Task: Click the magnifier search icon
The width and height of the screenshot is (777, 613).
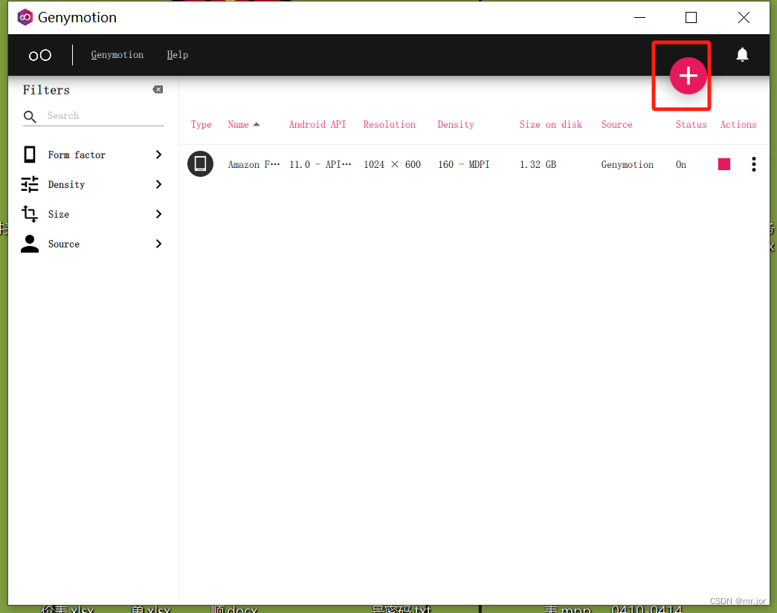Action: pyautogui.click(x=30, y=117)
